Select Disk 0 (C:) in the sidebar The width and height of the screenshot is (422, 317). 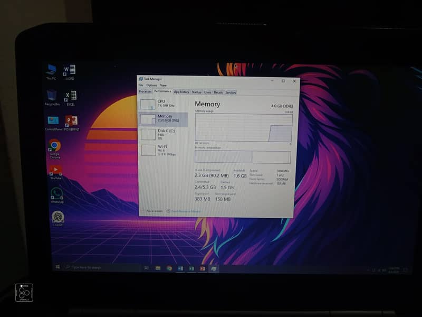[163, 135]
